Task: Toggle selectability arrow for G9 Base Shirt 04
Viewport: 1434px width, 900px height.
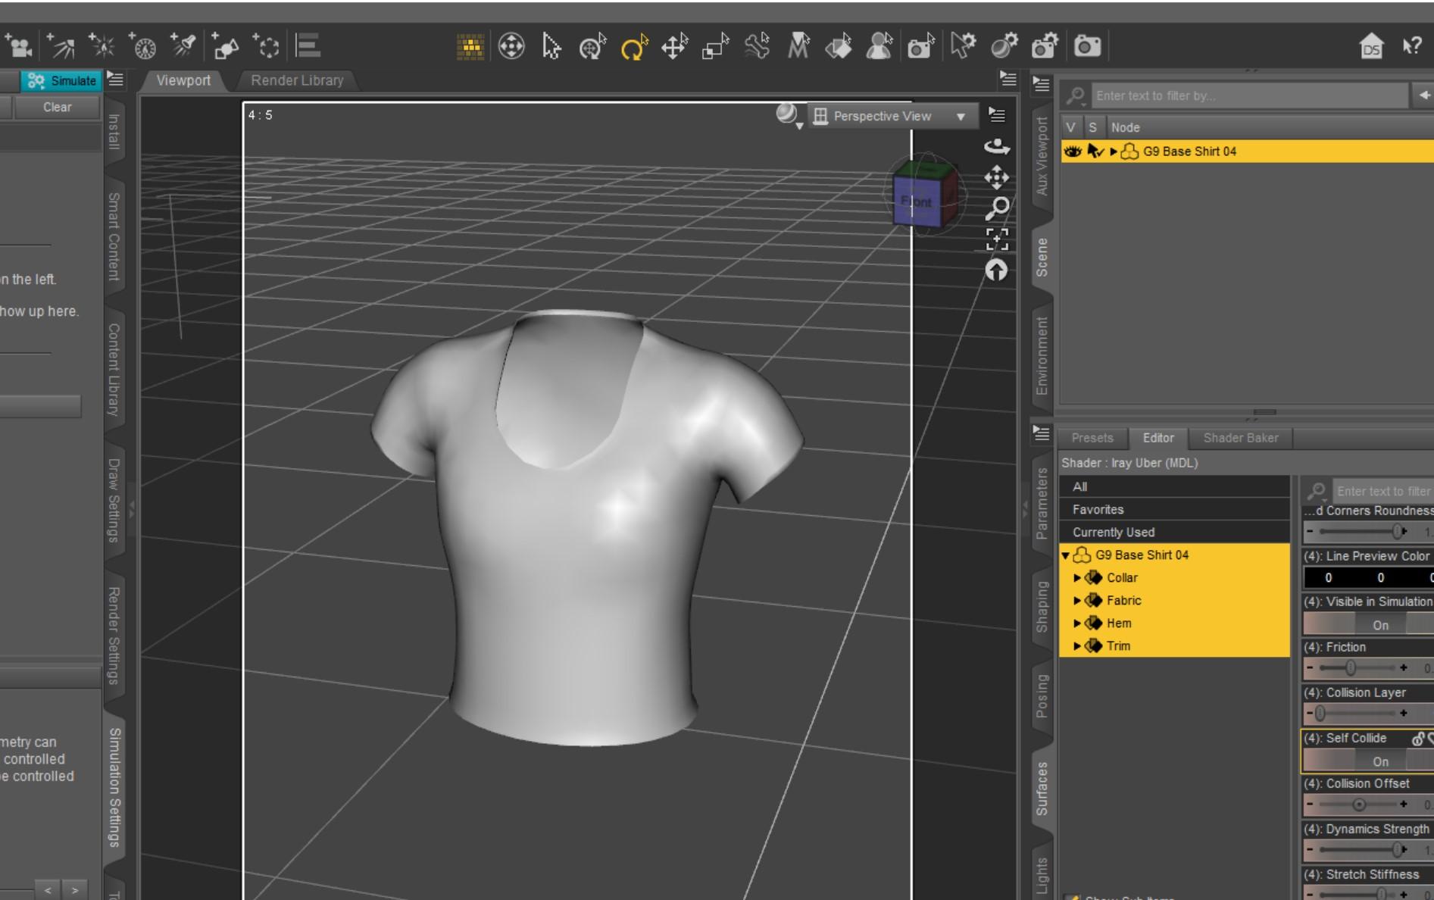Action: 1095,152
